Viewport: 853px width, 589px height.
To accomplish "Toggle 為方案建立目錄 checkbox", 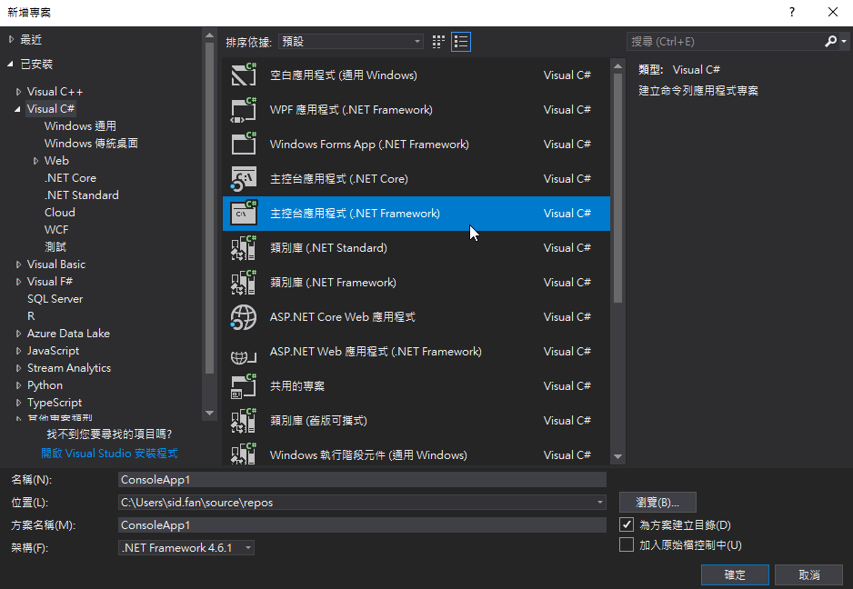I will pos(627,524).
